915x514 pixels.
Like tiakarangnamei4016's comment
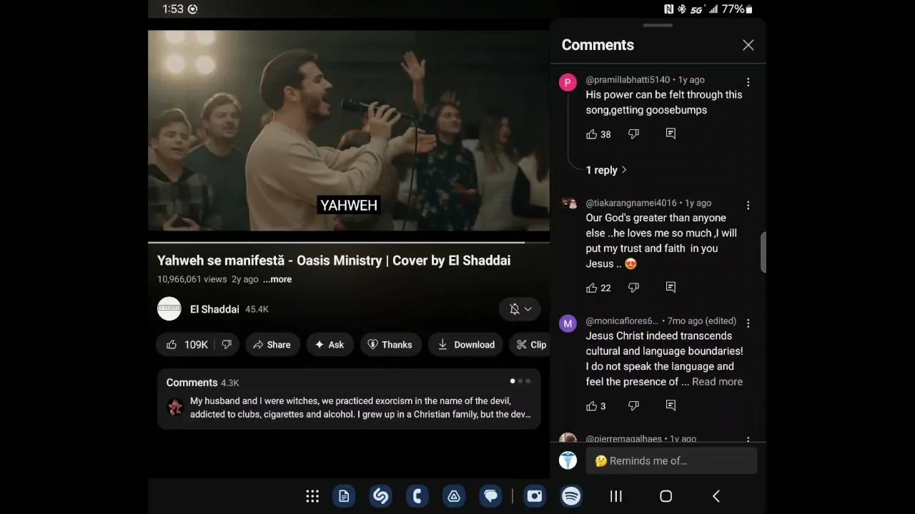[591, 288]
